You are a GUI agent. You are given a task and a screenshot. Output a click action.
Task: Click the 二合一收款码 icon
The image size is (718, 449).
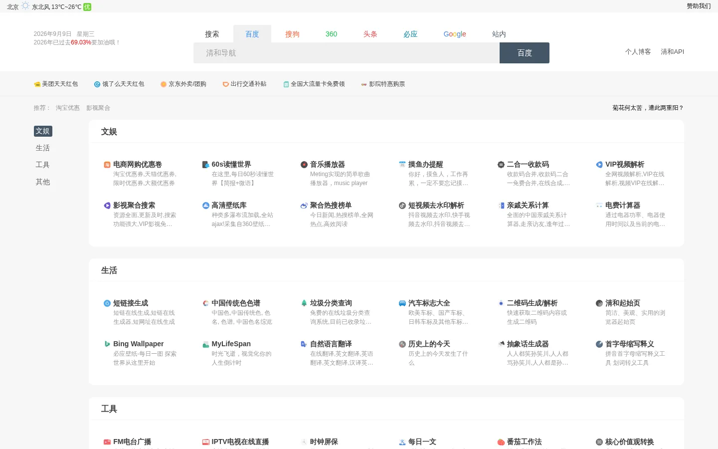pyautogui.click(x=501, y=165)
